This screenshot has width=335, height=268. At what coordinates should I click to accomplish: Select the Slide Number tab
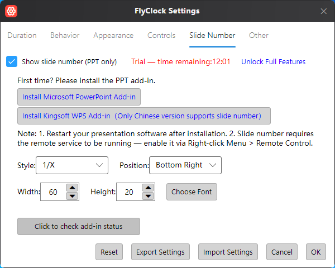coord(212,36)
